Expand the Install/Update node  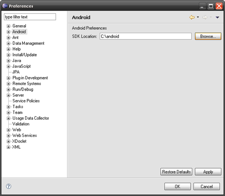coord(8,55)
